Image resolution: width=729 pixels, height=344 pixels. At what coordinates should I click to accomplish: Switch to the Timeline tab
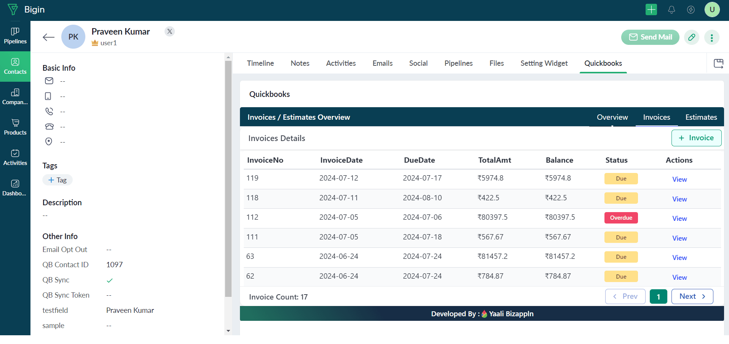click(260, 63)
